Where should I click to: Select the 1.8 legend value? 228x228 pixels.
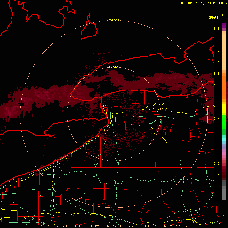pos(217,141)
